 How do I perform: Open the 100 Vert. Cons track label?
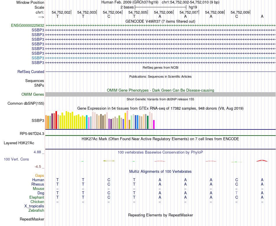click(x=16, y=159)
